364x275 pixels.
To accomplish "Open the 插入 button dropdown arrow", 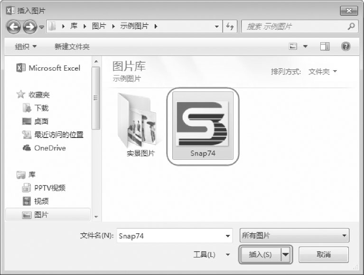I will (286, 255).
